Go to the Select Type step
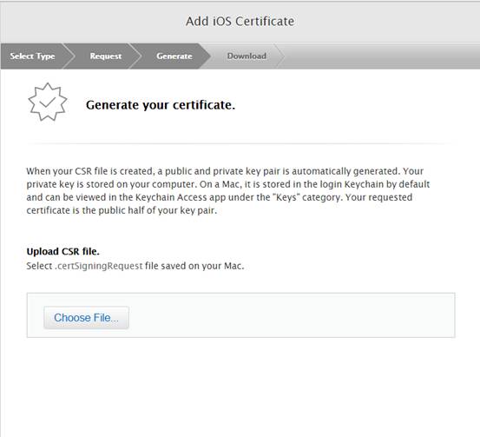The height and width of the screenshot is (437, 480). [x=32, y=56]
